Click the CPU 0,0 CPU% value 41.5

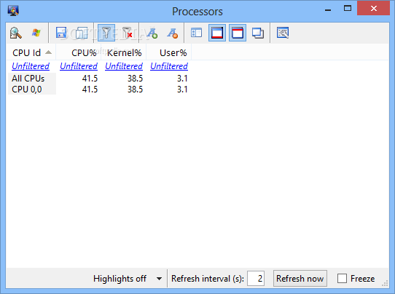pyautogui.click(x=90, y=90)
